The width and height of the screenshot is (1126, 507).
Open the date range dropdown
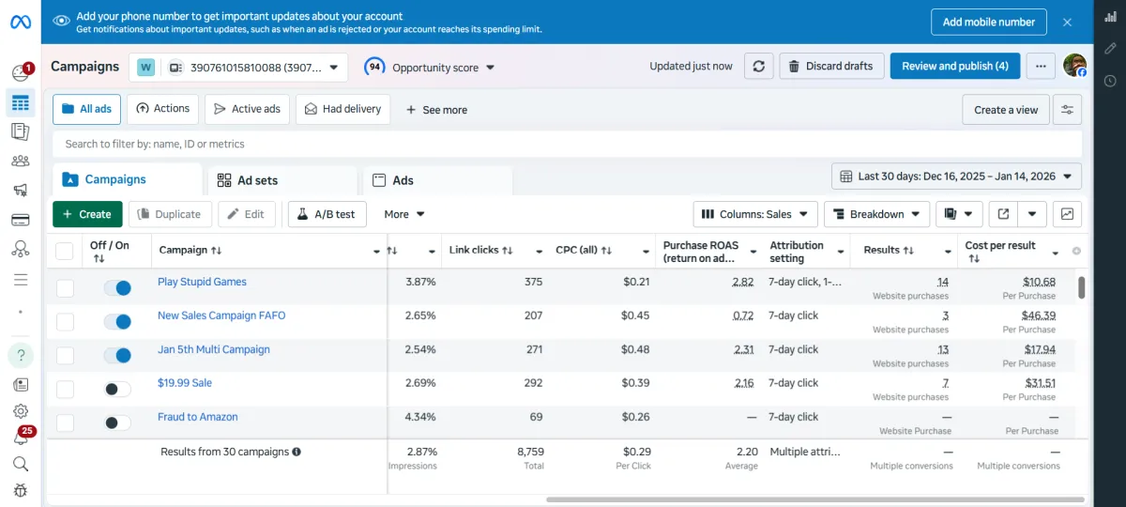956,177
